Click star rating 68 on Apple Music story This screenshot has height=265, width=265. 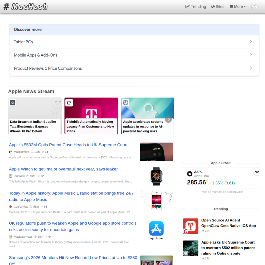44,207
